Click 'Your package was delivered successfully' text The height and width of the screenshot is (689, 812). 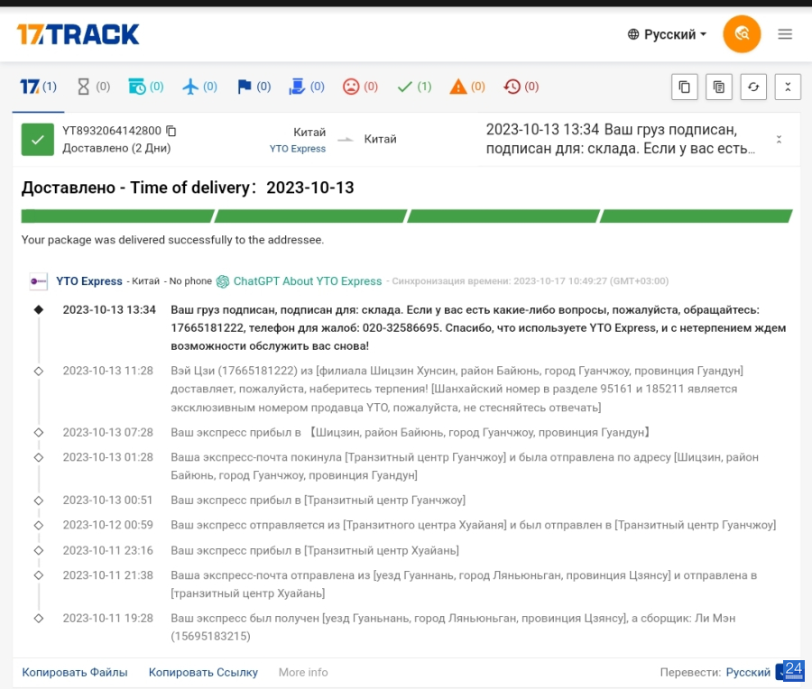(172, 240)
